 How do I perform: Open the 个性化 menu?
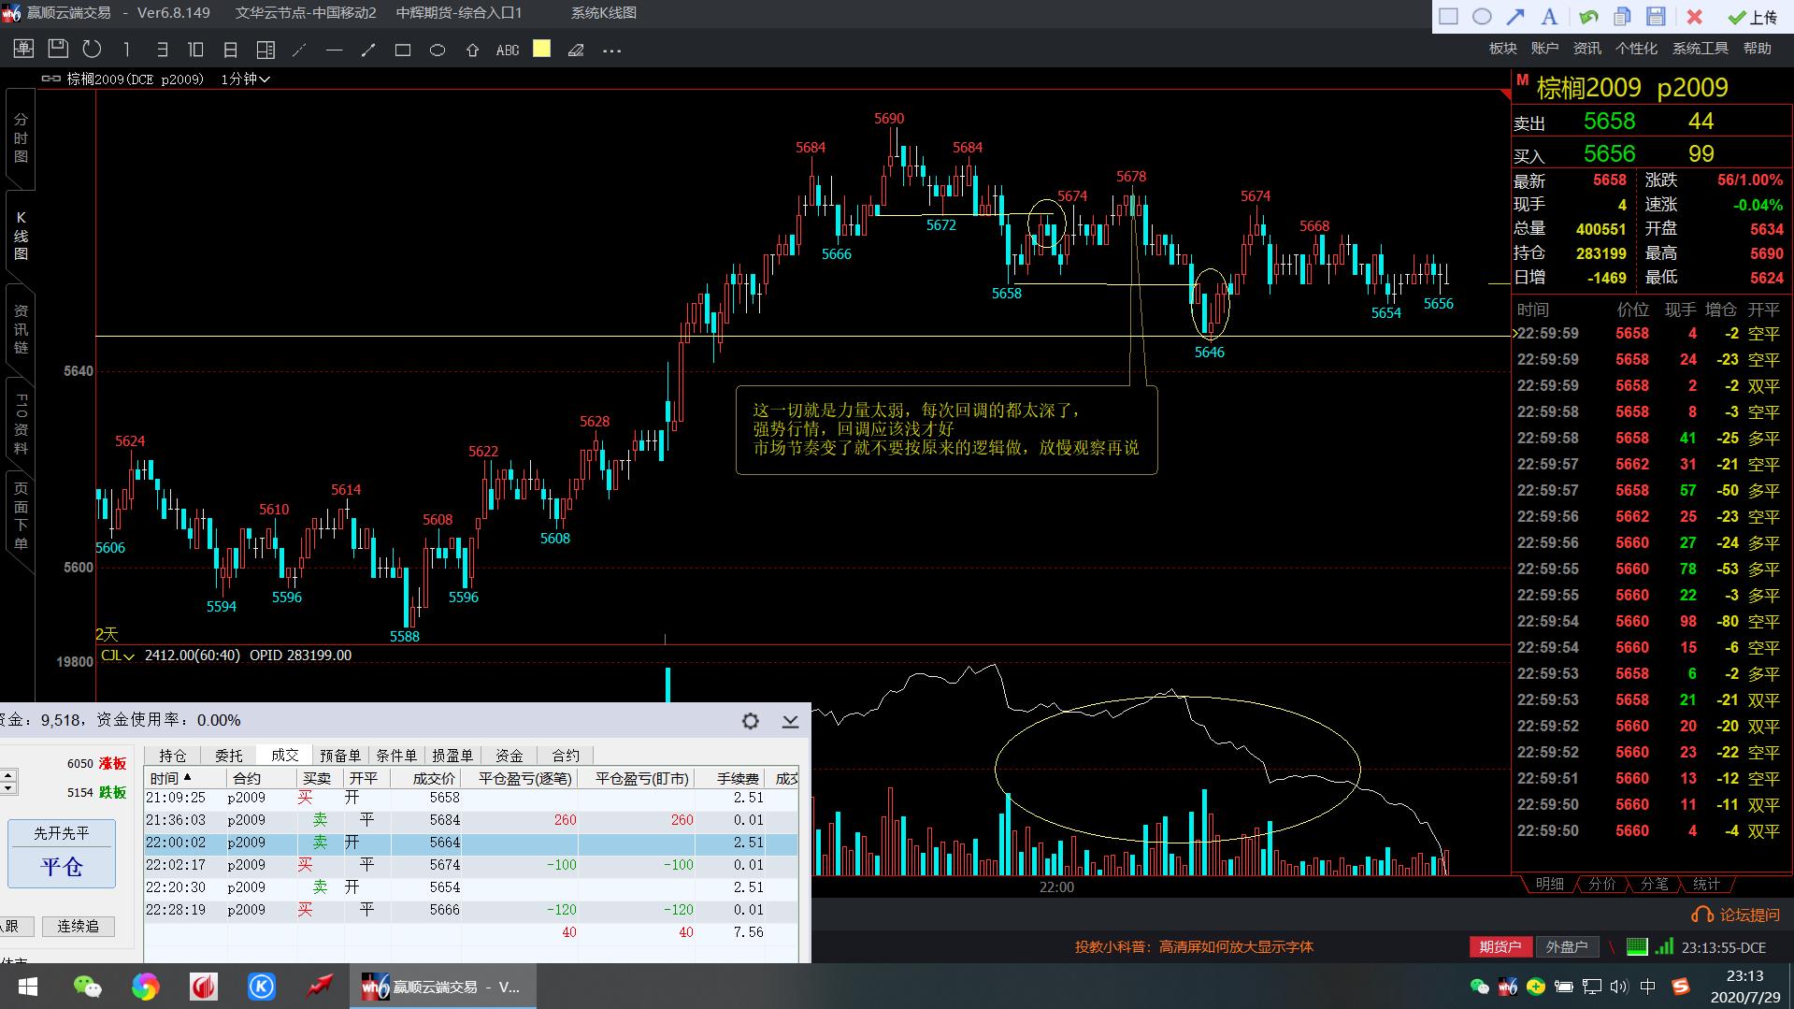(1636, 49)
